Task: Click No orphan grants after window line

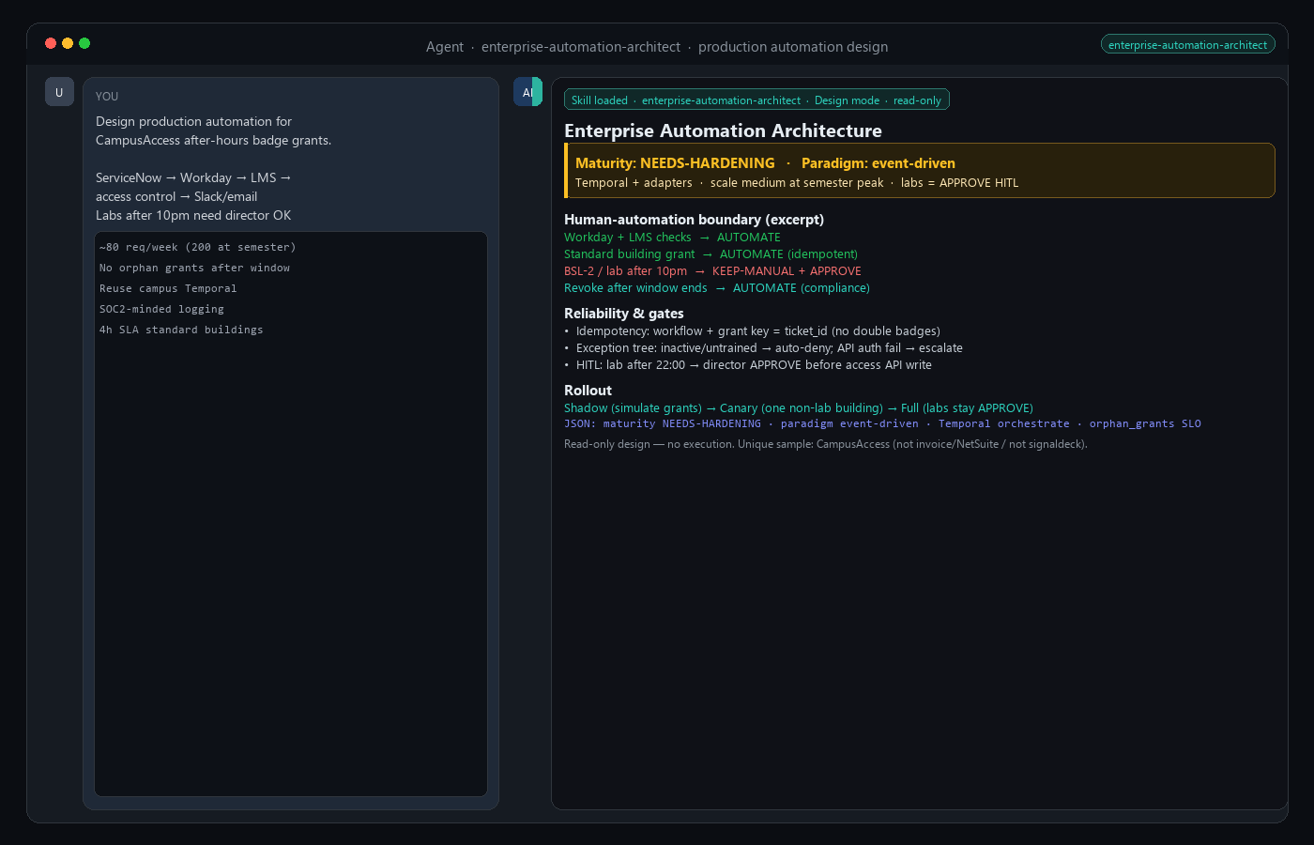Action: click(194, 268)
